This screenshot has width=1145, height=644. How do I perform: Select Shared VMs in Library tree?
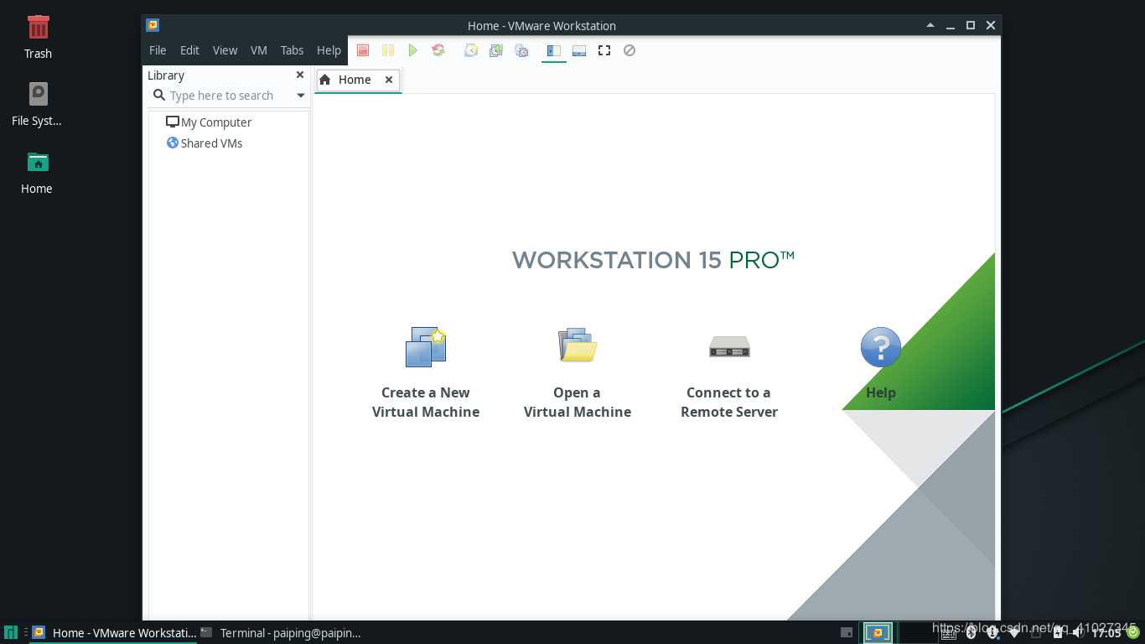(205, 143)
